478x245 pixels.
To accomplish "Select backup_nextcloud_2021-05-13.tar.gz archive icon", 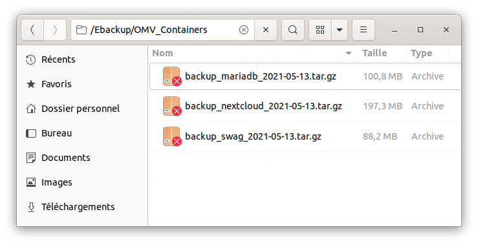I will 172,107.
